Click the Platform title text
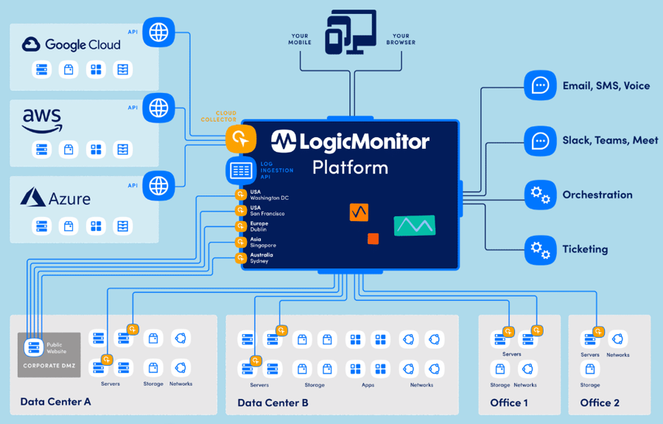 coord(350,167)
